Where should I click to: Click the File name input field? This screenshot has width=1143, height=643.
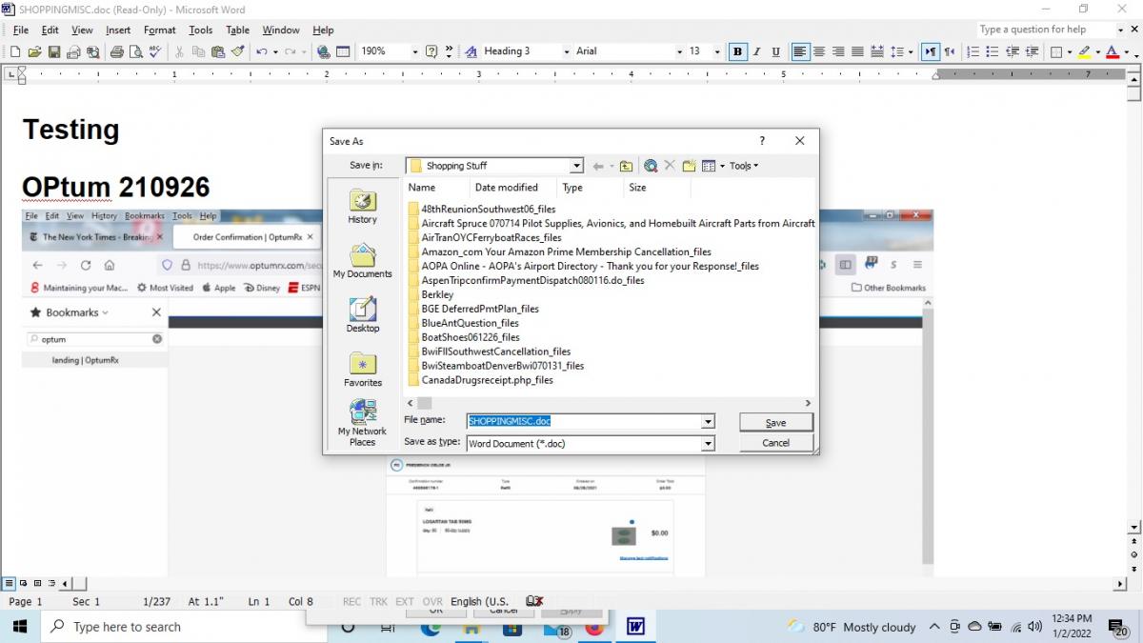[584, 421]
